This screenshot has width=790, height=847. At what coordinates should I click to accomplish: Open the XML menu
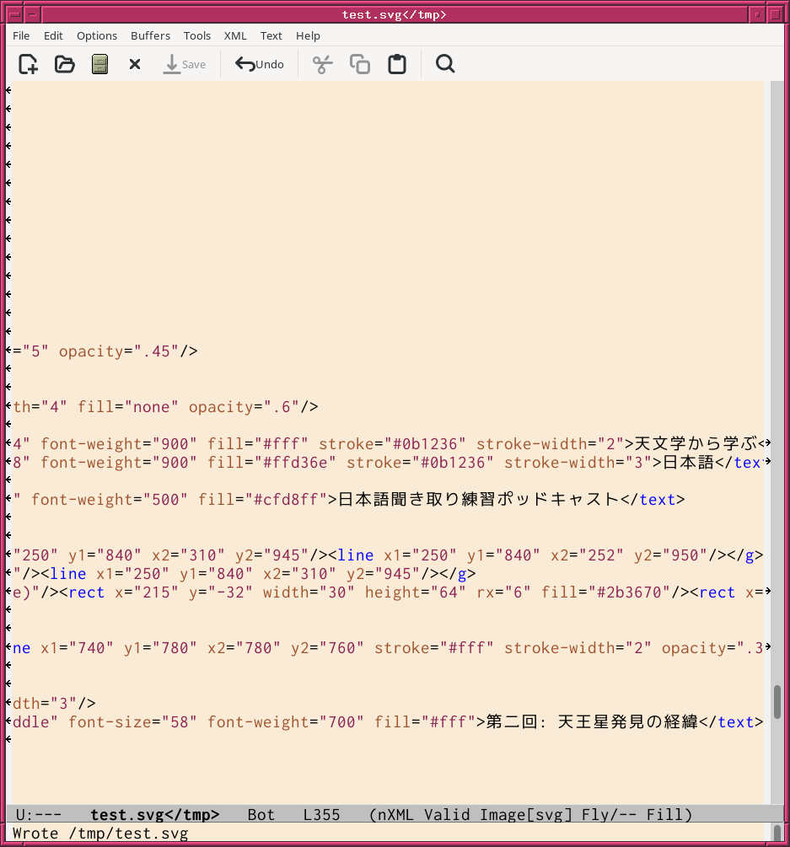(235, 35)
